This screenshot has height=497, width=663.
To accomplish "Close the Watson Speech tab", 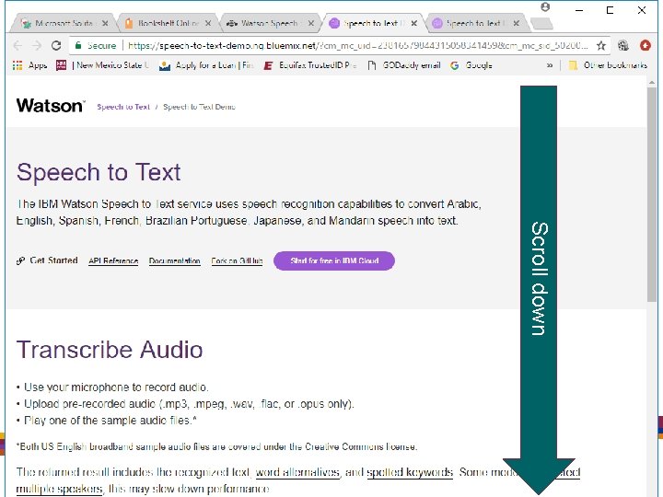I will coord(311,23).
